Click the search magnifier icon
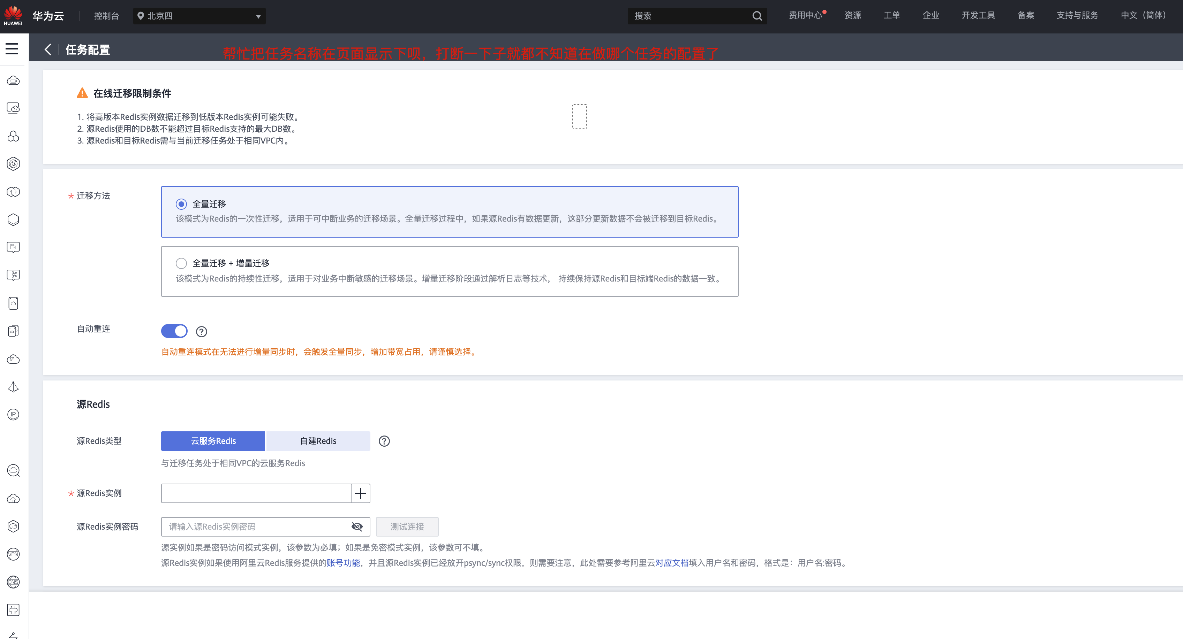Screen dimensions: 1183x639 [757, 16]
